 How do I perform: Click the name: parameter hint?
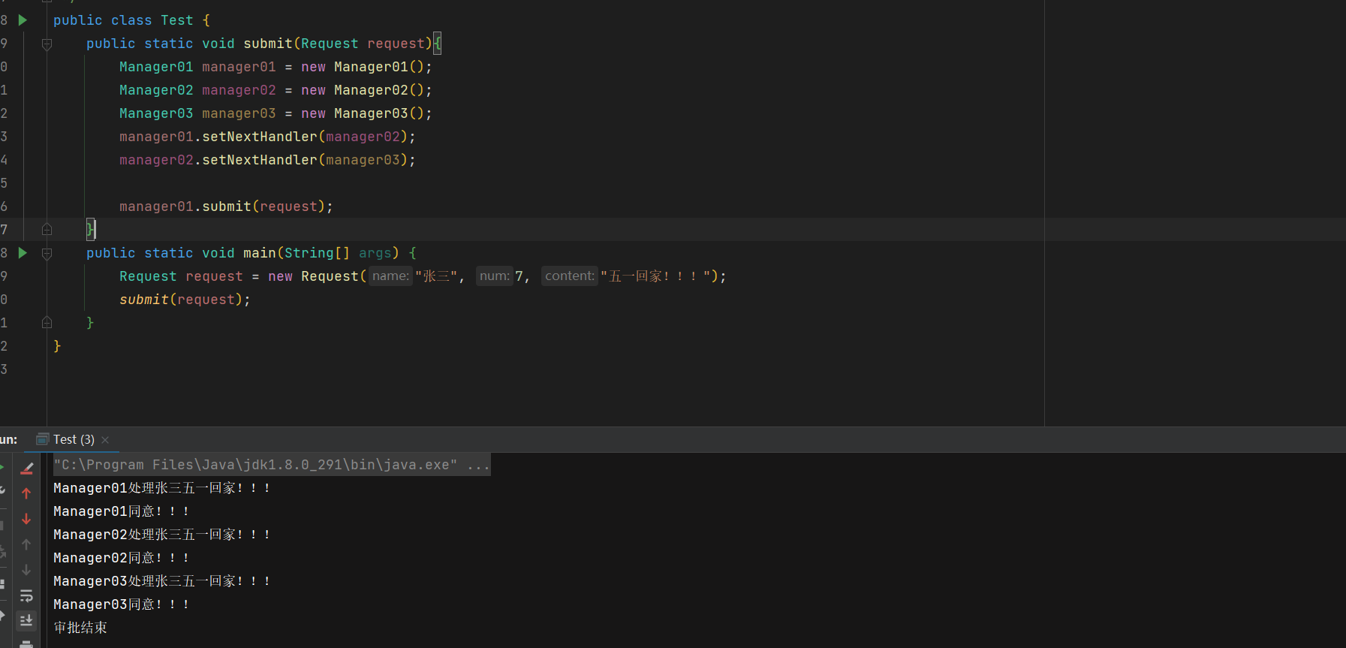point(390,276)
